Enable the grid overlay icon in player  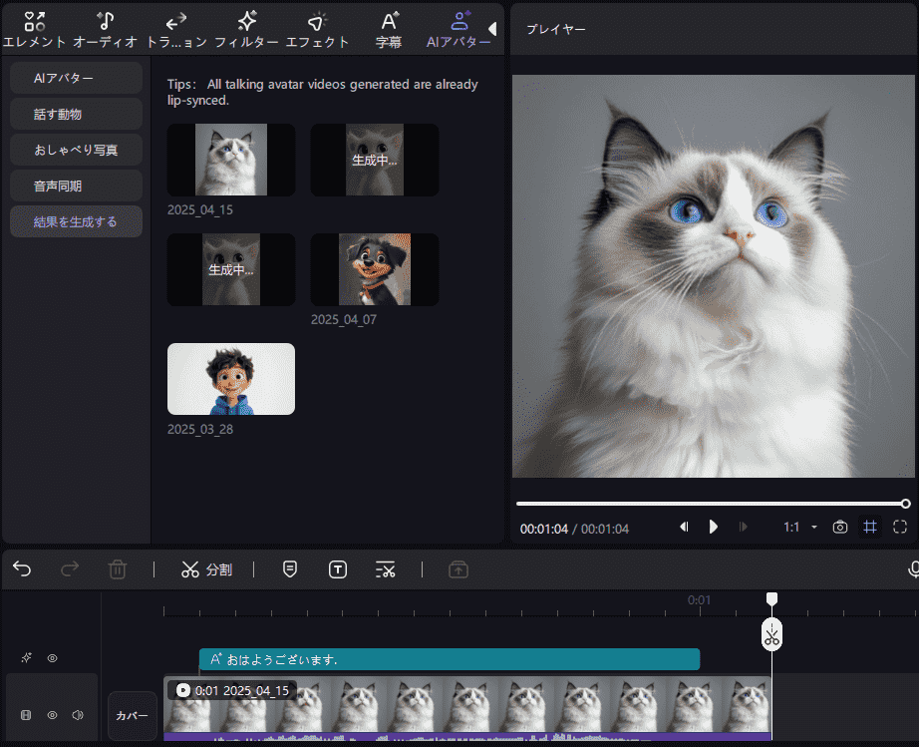click(x=869, y=527)
